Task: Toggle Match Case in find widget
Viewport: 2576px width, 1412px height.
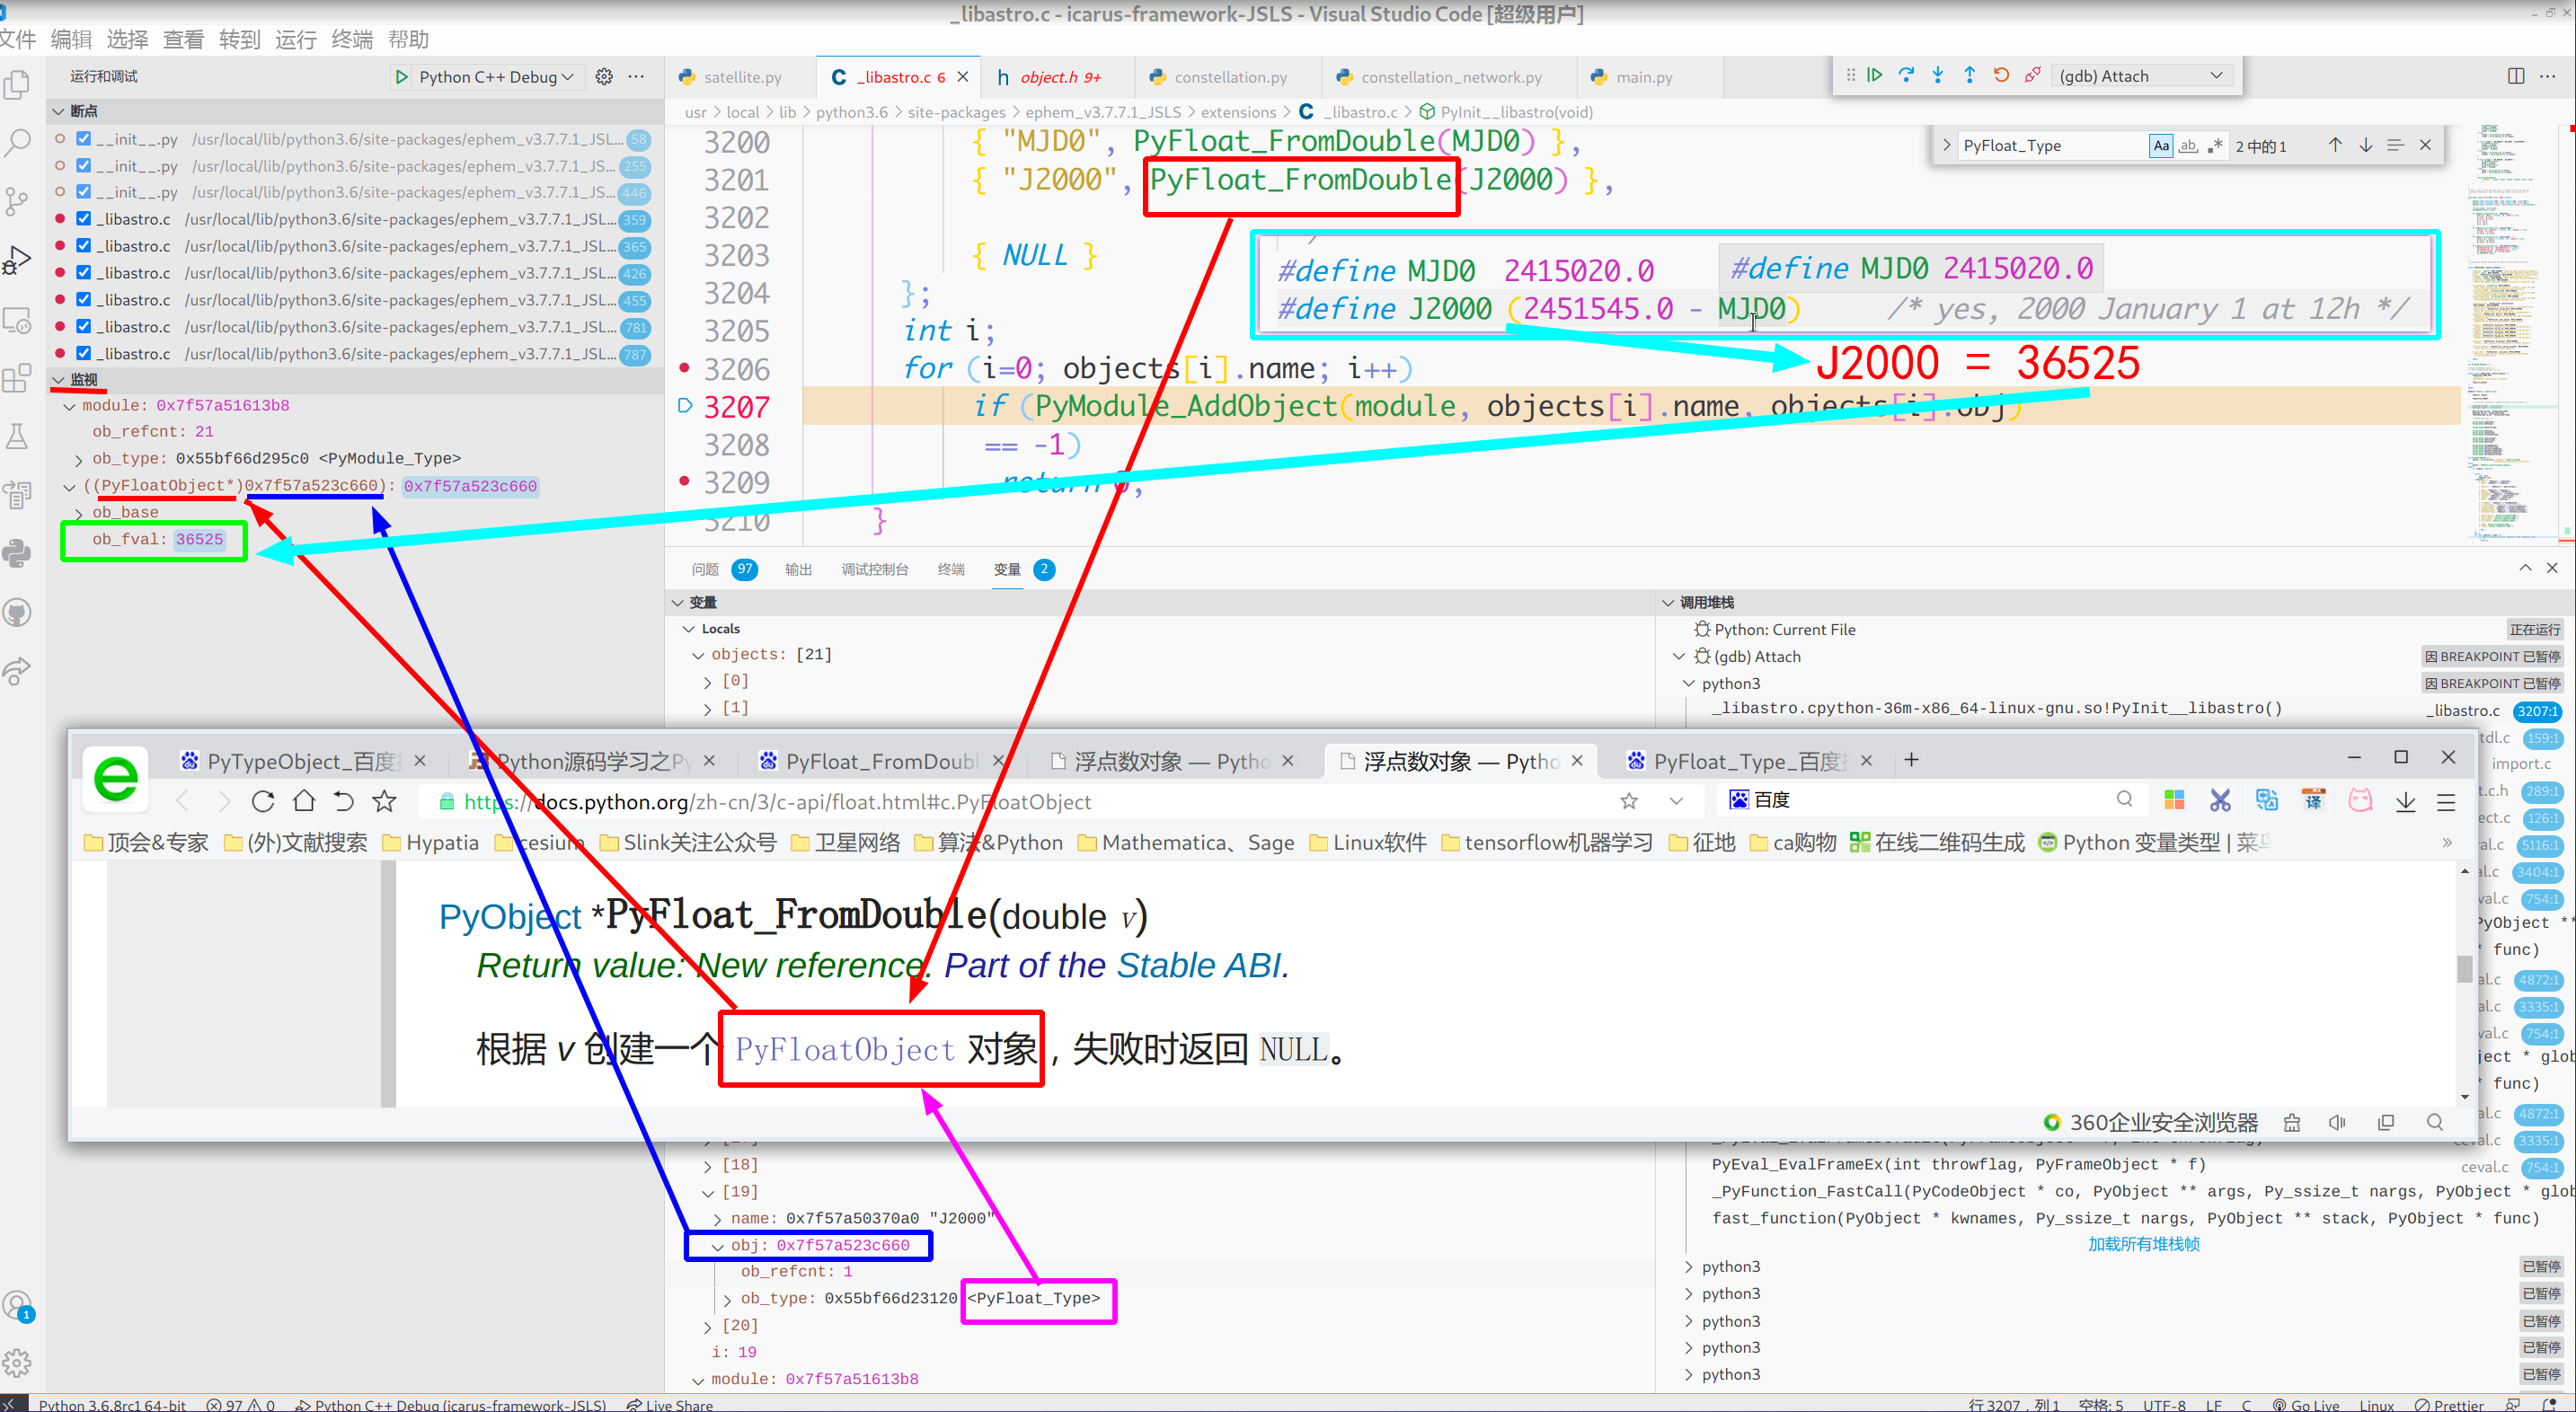Action: coord(2160,146)
